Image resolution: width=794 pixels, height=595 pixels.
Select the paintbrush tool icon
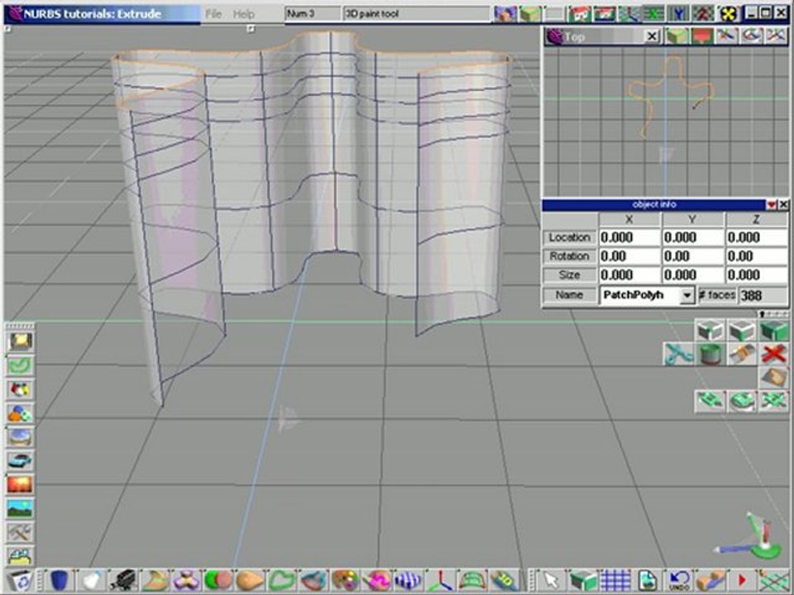743,354
